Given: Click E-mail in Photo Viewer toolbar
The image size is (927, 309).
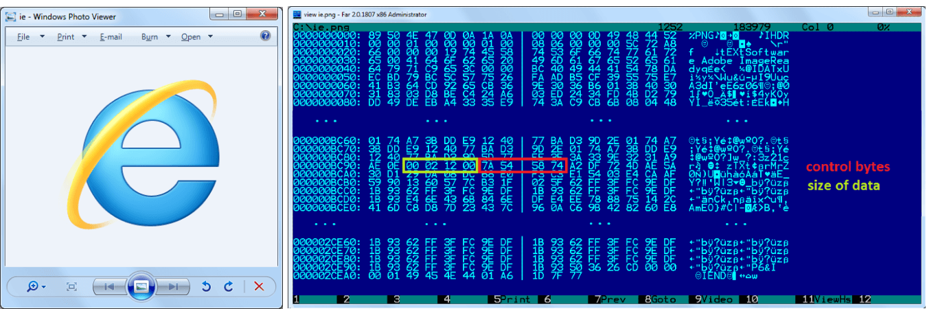Looking at the screenshot, I should (111, 37).
